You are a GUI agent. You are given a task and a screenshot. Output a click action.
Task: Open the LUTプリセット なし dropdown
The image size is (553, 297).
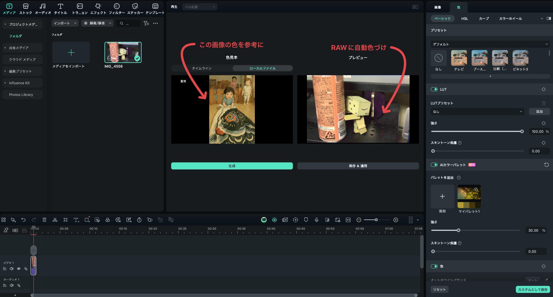coord(478,111)
